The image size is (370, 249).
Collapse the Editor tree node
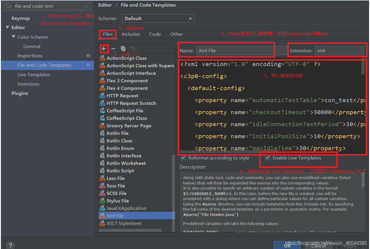pyautogui.click(x=8, y=27)
